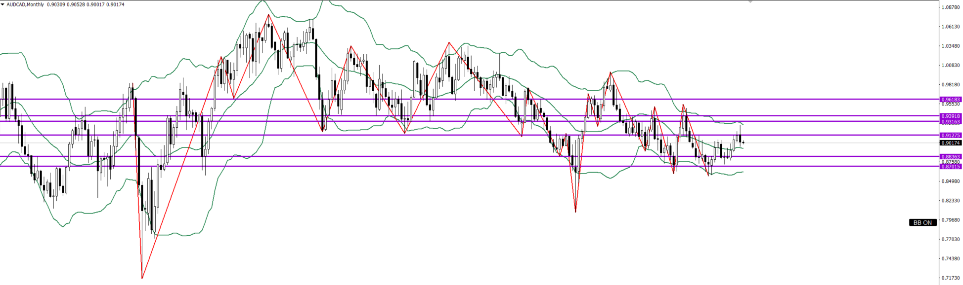Click the lowest red zigzag bottom point
The height and width of the screenshot is (285, 963).
tap(142, 278)
